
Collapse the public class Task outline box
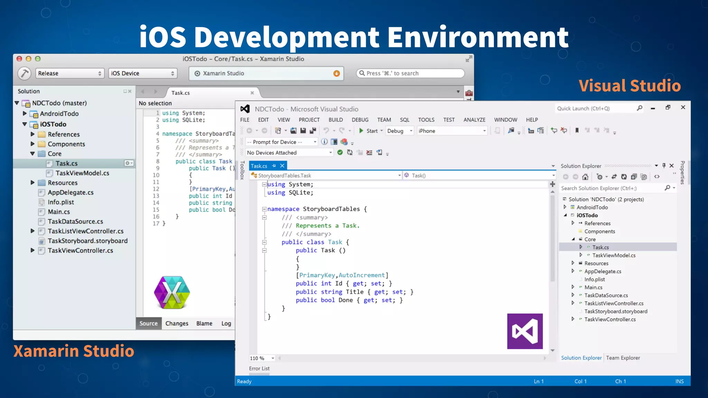tap(264, 242)
